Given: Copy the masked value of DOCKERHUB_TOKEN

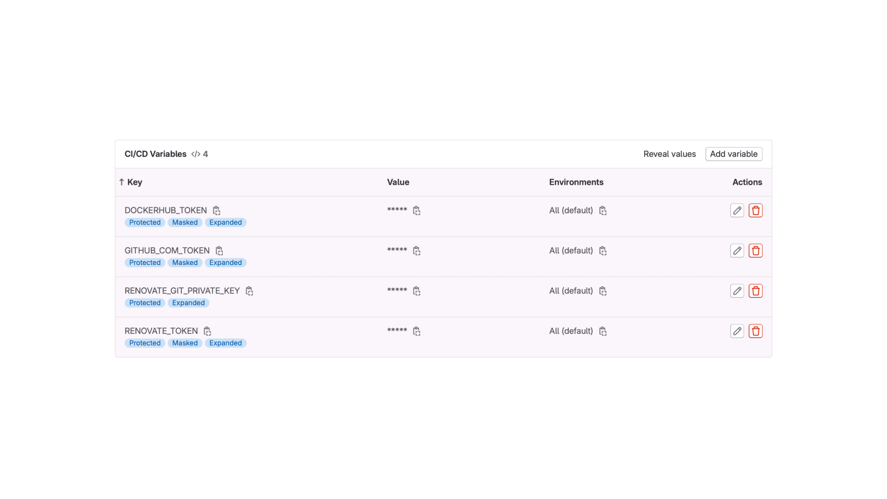Looking at the screenshot, I should coord(416,211).
